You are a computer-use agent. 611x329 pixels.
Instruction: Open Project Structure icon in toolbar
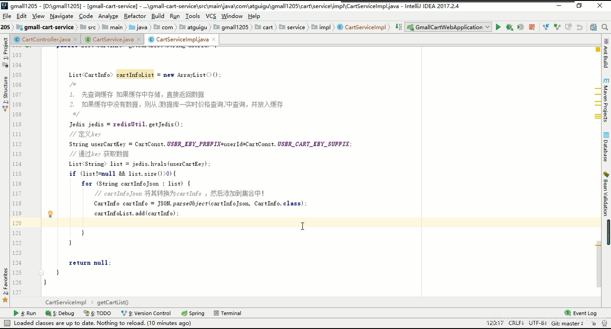593,27
